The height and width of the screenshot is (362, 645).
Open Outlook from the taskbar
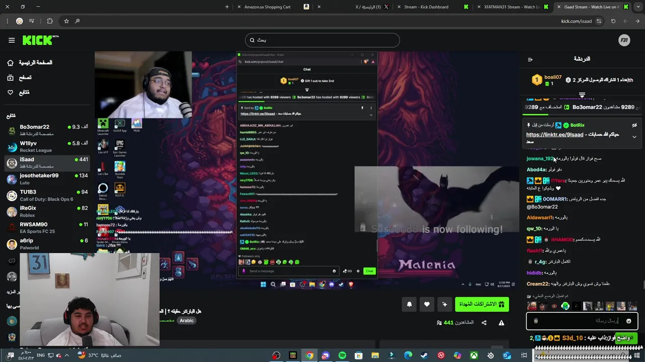pyautogui.click(x=507, y=355)
